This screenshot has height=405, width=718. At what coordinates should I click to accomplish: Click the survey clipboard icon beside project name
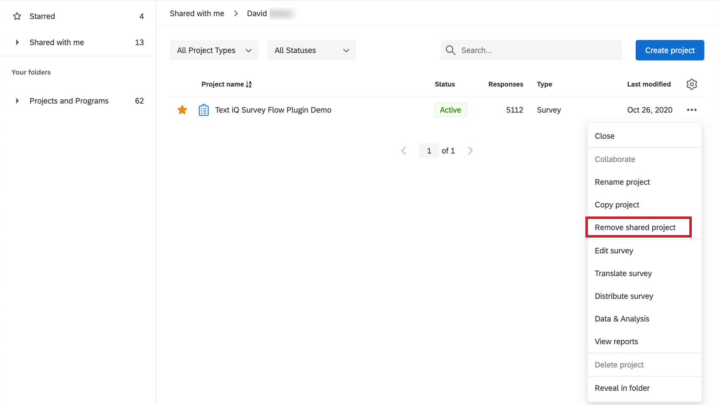click(x=203, y=109)
